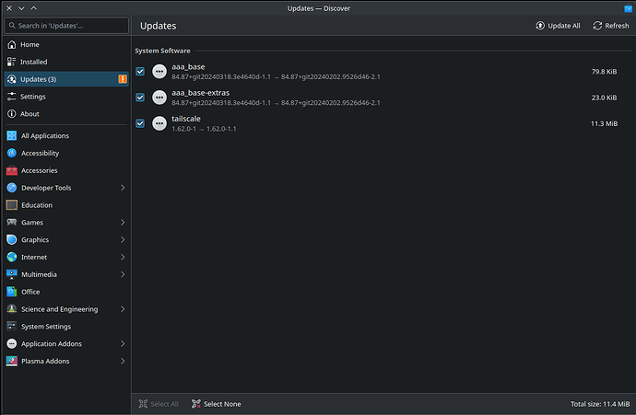Click the Accessibility category icon
Image resolution: width=636 pixels, height=415 pixels.
(x=12, y=154)
